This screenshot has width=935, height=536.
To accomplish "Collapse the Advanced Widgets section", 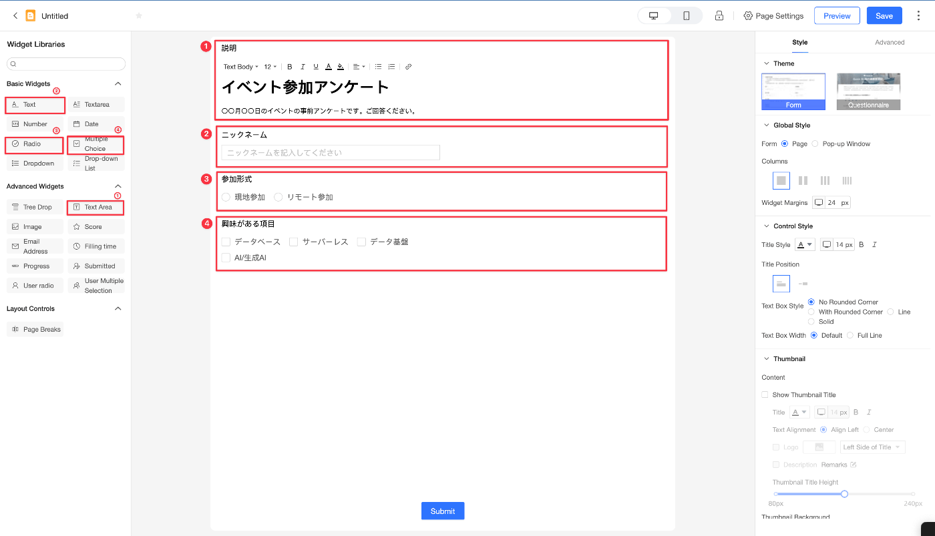I will click(118, 186).
